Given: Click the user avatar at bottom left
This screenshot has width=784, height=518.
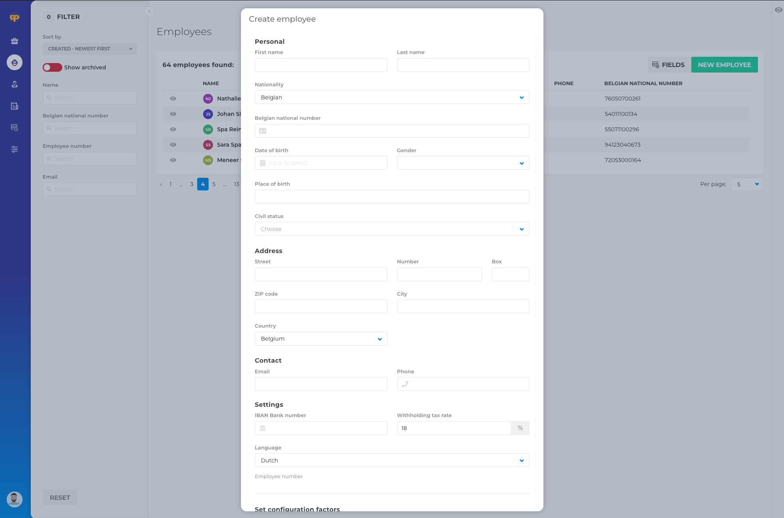Looking at the screenshot, I should coord(15,499).
